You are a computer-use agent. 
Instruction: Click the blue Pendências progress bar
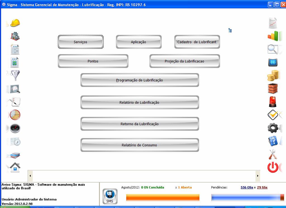(x=247, y=197)
